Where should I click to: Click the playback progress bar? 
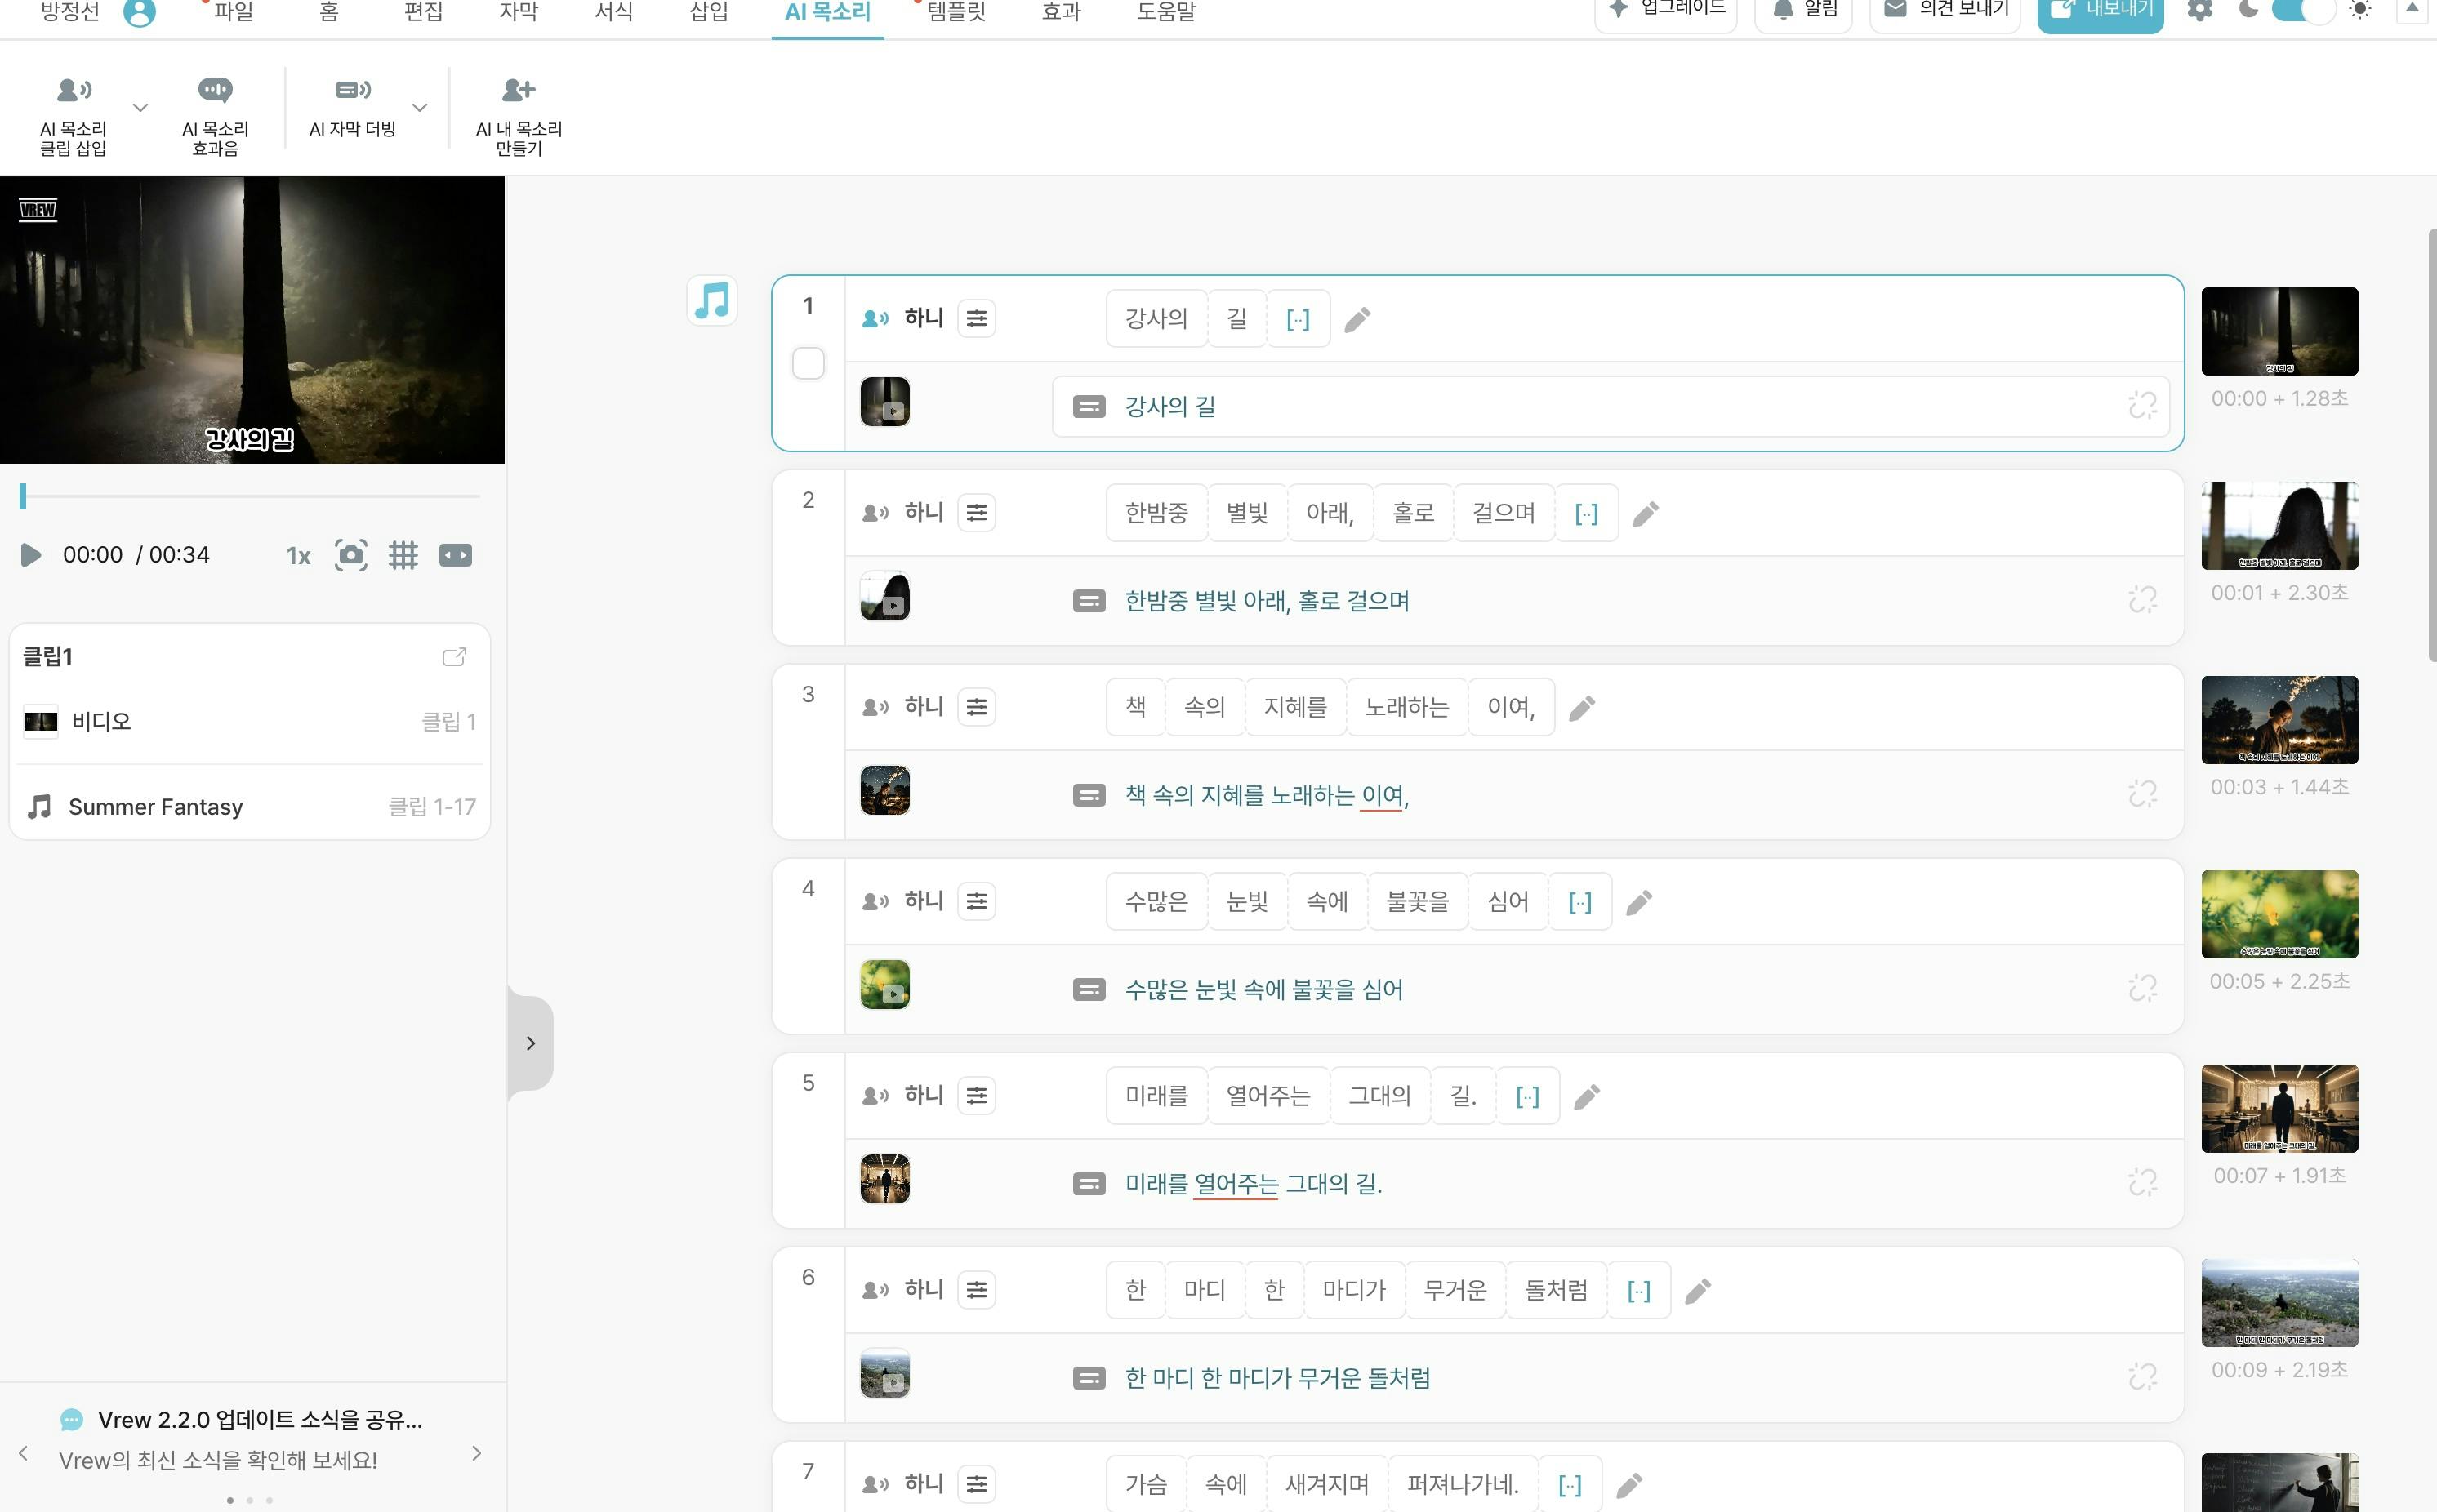[250, 496]
